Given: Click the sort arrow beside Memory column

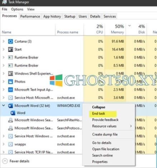Looking at the screenshot, I should 129,25.
